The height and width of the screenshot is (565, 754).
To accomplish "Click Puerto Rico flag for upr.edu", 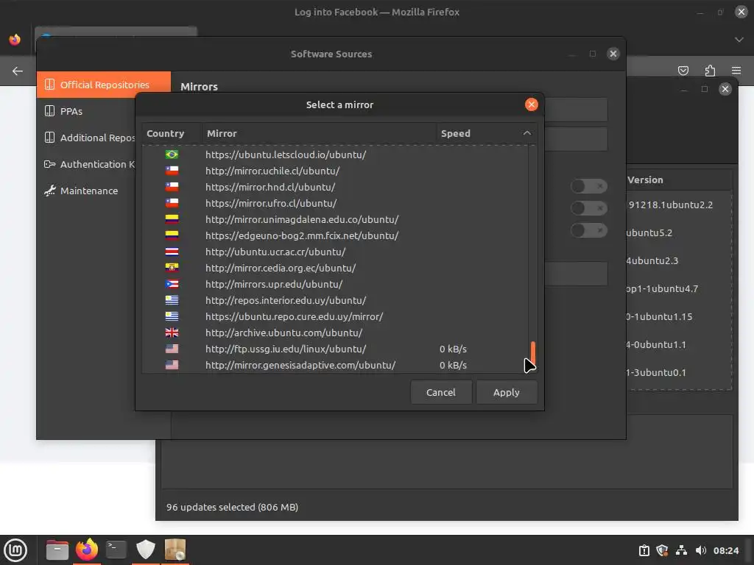I will click(x=172, y=285).
